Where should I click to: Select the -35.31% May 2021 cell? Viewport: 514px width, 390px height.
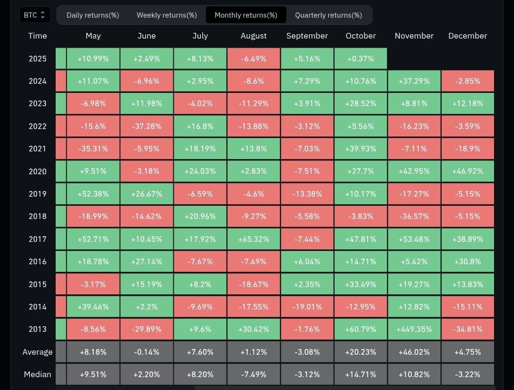pos(93,149)
